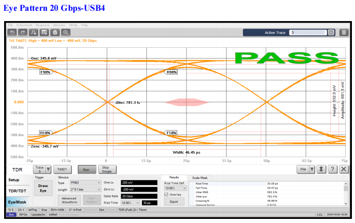Click the results list scroll down arrow
This screenshot has width=355, height=223.
coord(346,203)
